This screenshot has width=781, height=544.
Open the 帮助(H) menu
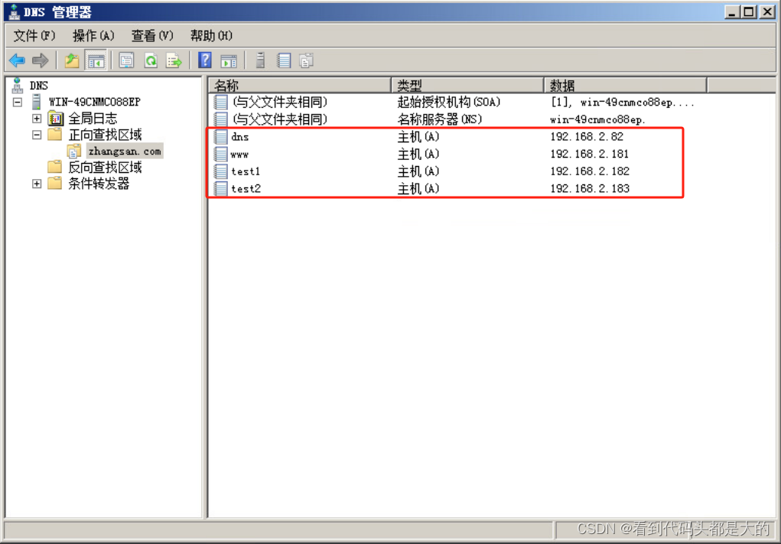[x=211, y=35]
